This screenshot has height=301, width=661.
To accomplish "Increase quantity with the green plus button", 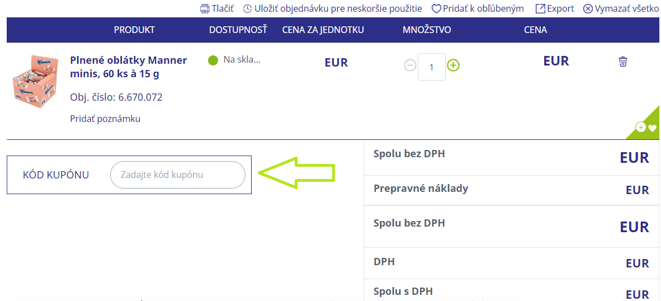I will (x=453, y=65).
